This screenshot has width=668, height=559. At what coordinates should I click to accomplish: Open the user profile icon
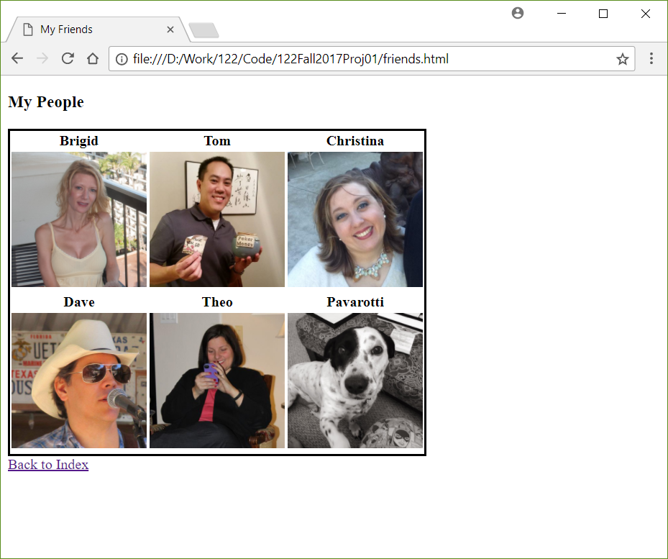[x=518, y=13]
